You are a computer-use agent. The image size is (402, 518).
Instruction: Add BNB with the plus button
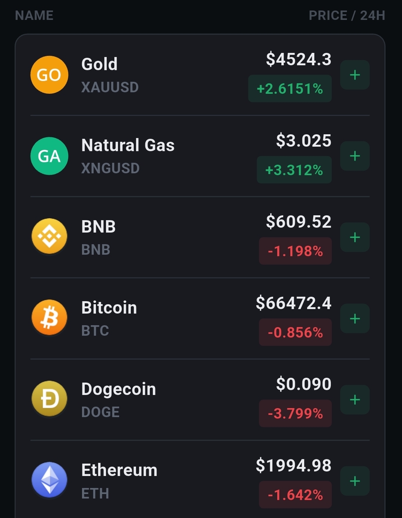tap(354, 237)
